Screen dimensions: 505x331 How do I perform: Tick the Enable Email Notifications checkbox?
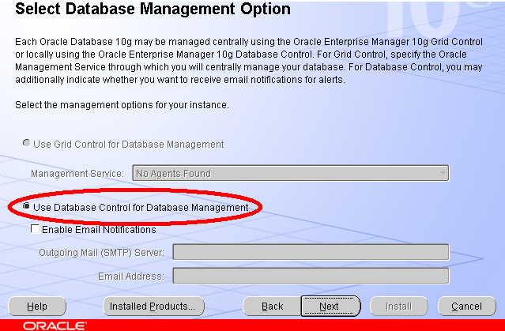pyautogui.click(x=35, y=229)
